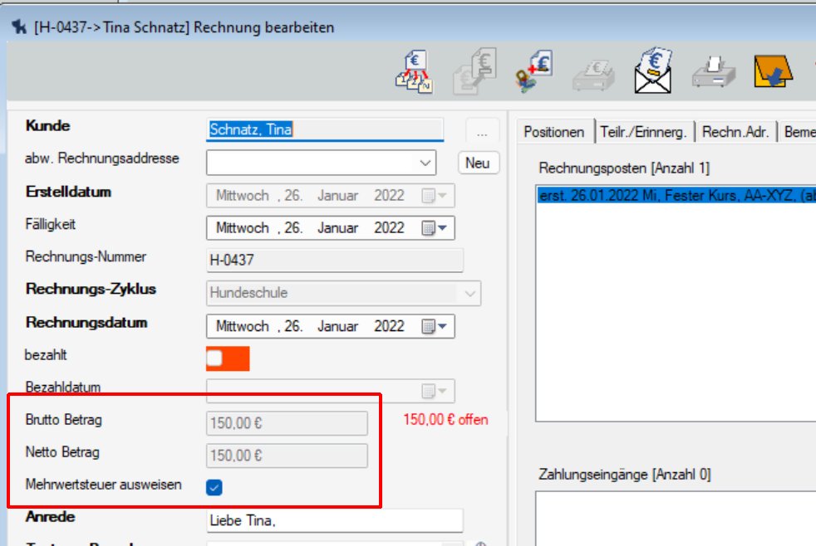Screen dimensions: 816x546
Task: Click the ellipsis button next to Kunde
Action: 481,131
